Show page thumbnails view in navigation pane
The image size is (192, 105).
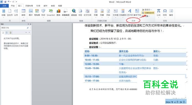click(7, 33)
